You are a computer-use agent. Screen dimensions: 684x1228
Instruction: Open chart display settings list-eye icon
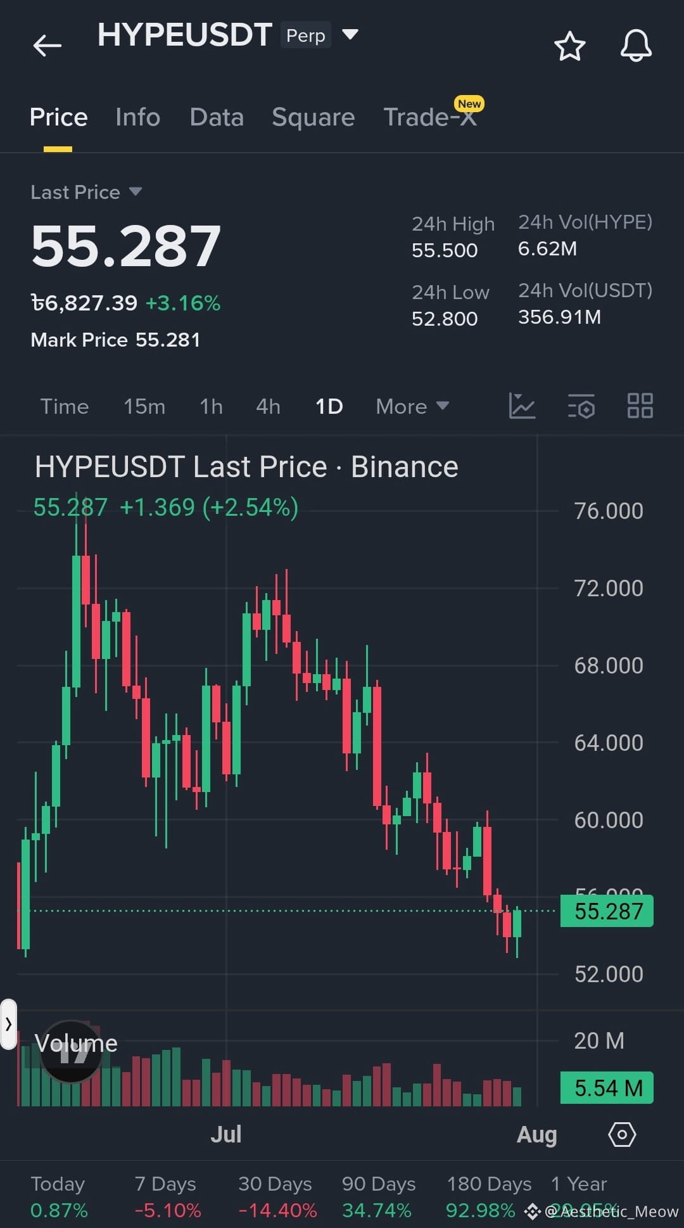click(x=581, y=406)
